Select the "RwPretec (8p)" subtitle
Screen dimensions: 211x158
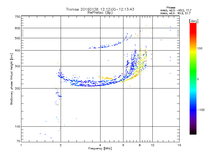100,13
